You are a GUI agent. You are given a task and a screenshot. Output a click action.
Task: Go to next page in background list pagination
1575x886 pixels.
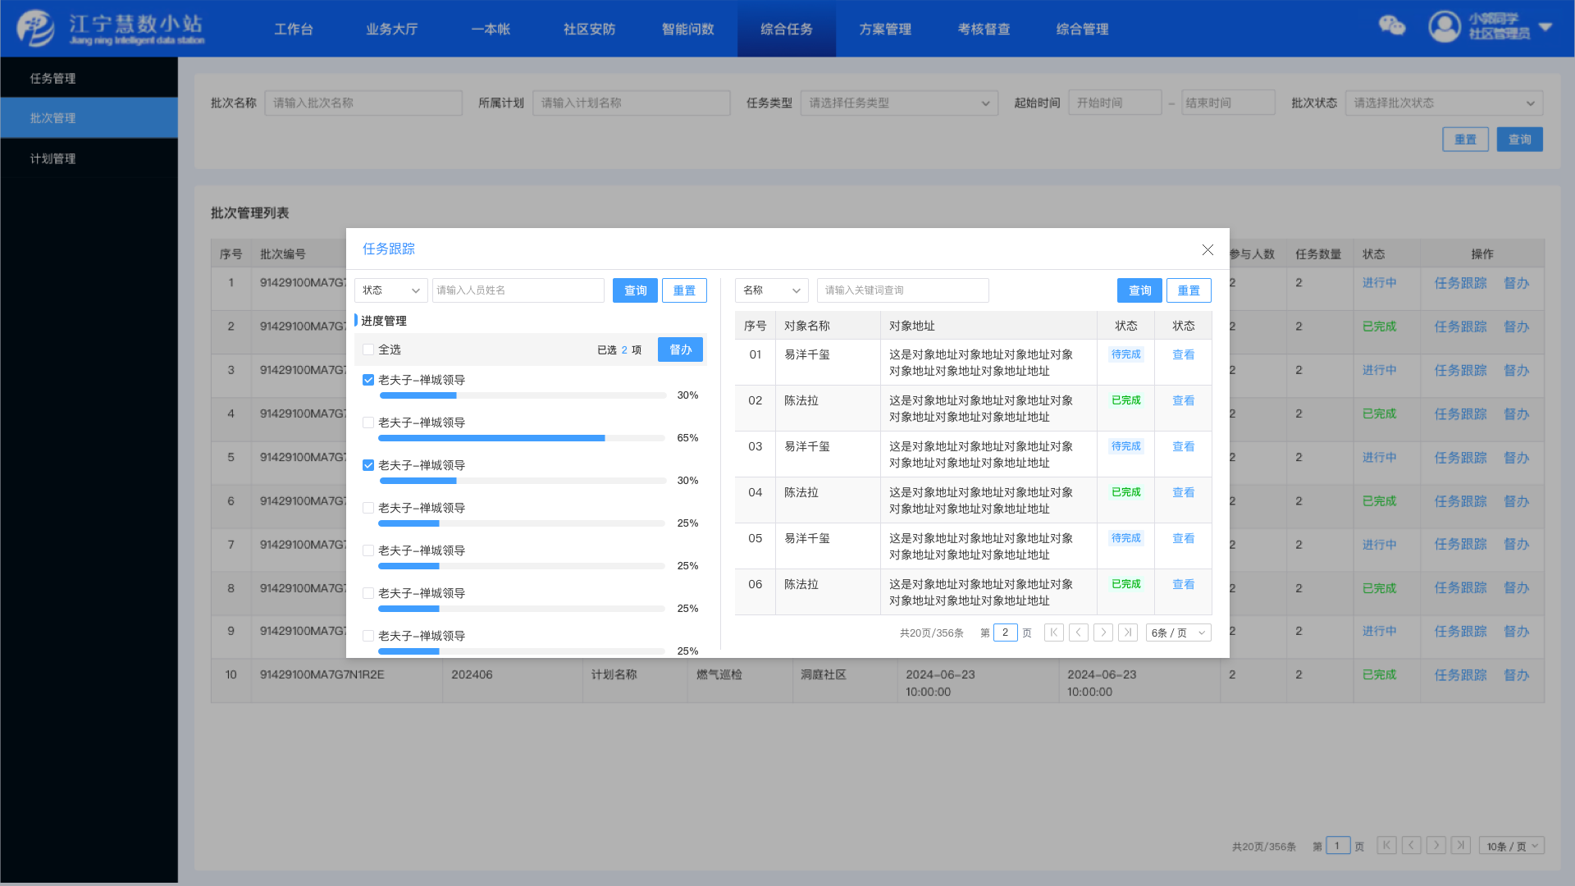click(1436, 846)
